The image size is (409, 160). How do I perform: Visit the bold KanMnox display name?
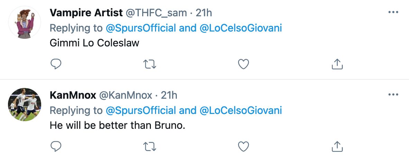(x=73, y=95)
